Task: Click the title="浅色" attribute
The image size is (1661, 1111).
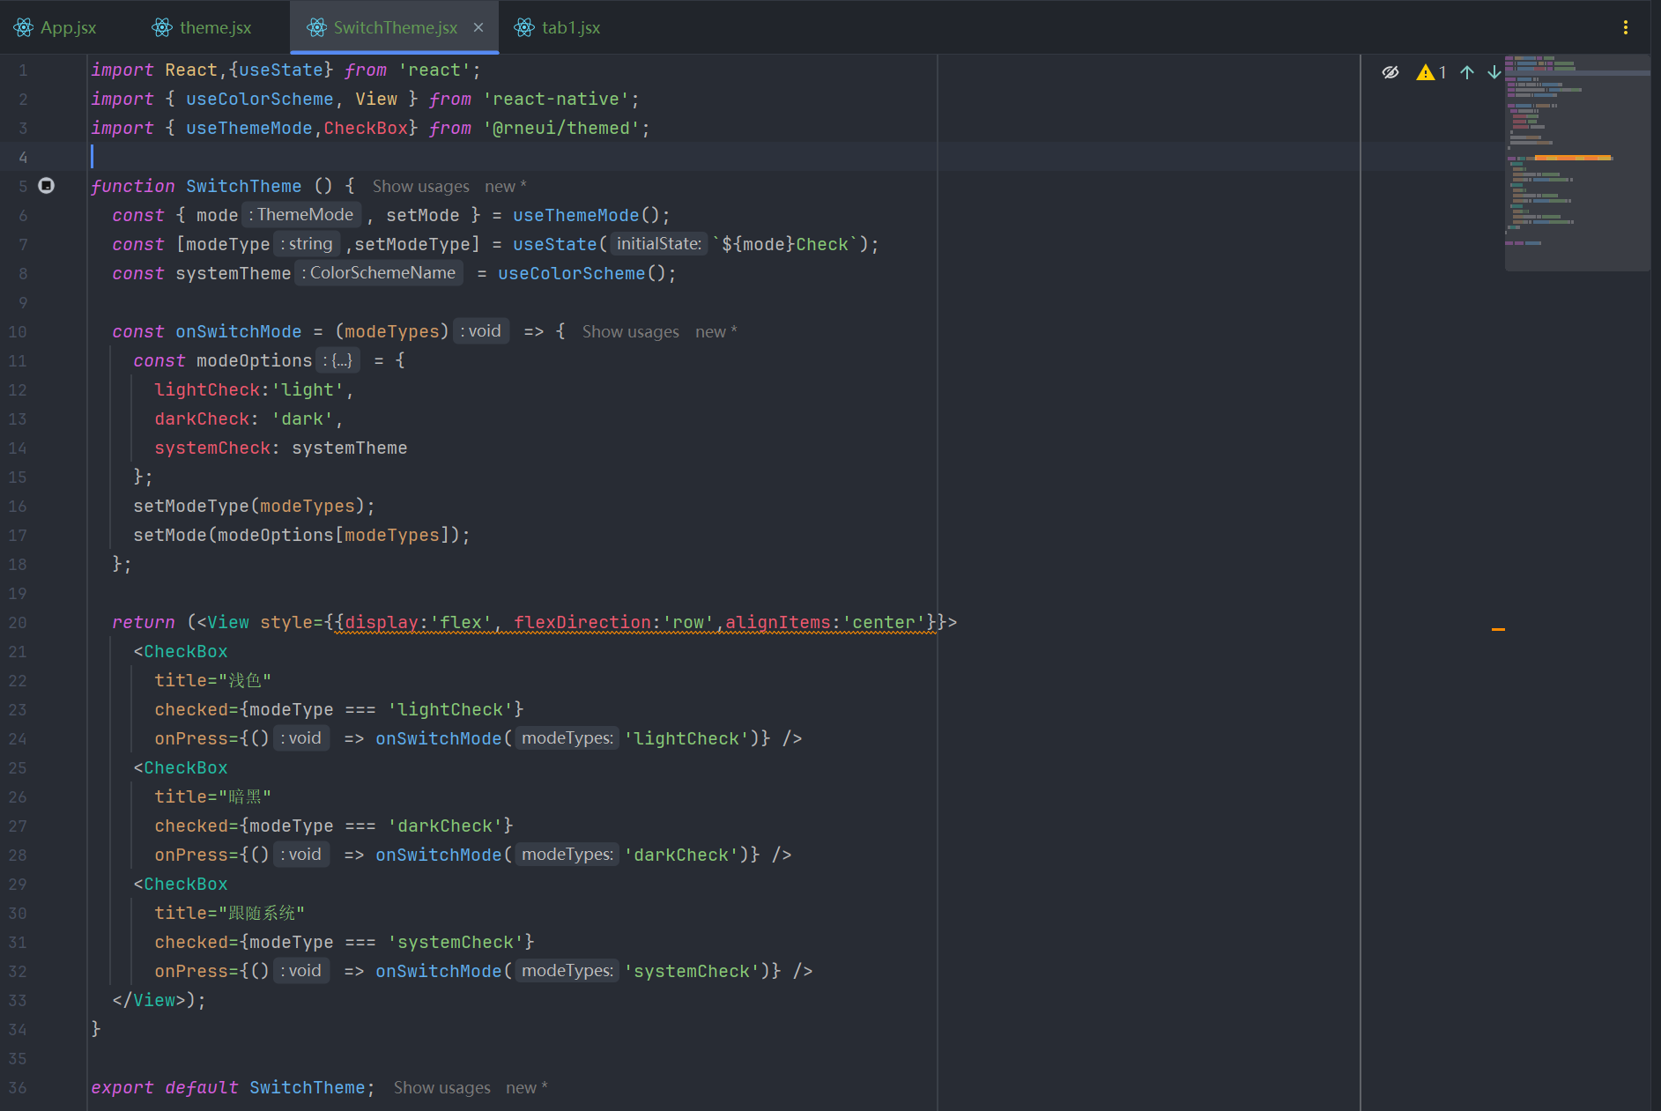Action: coord(212,680)
